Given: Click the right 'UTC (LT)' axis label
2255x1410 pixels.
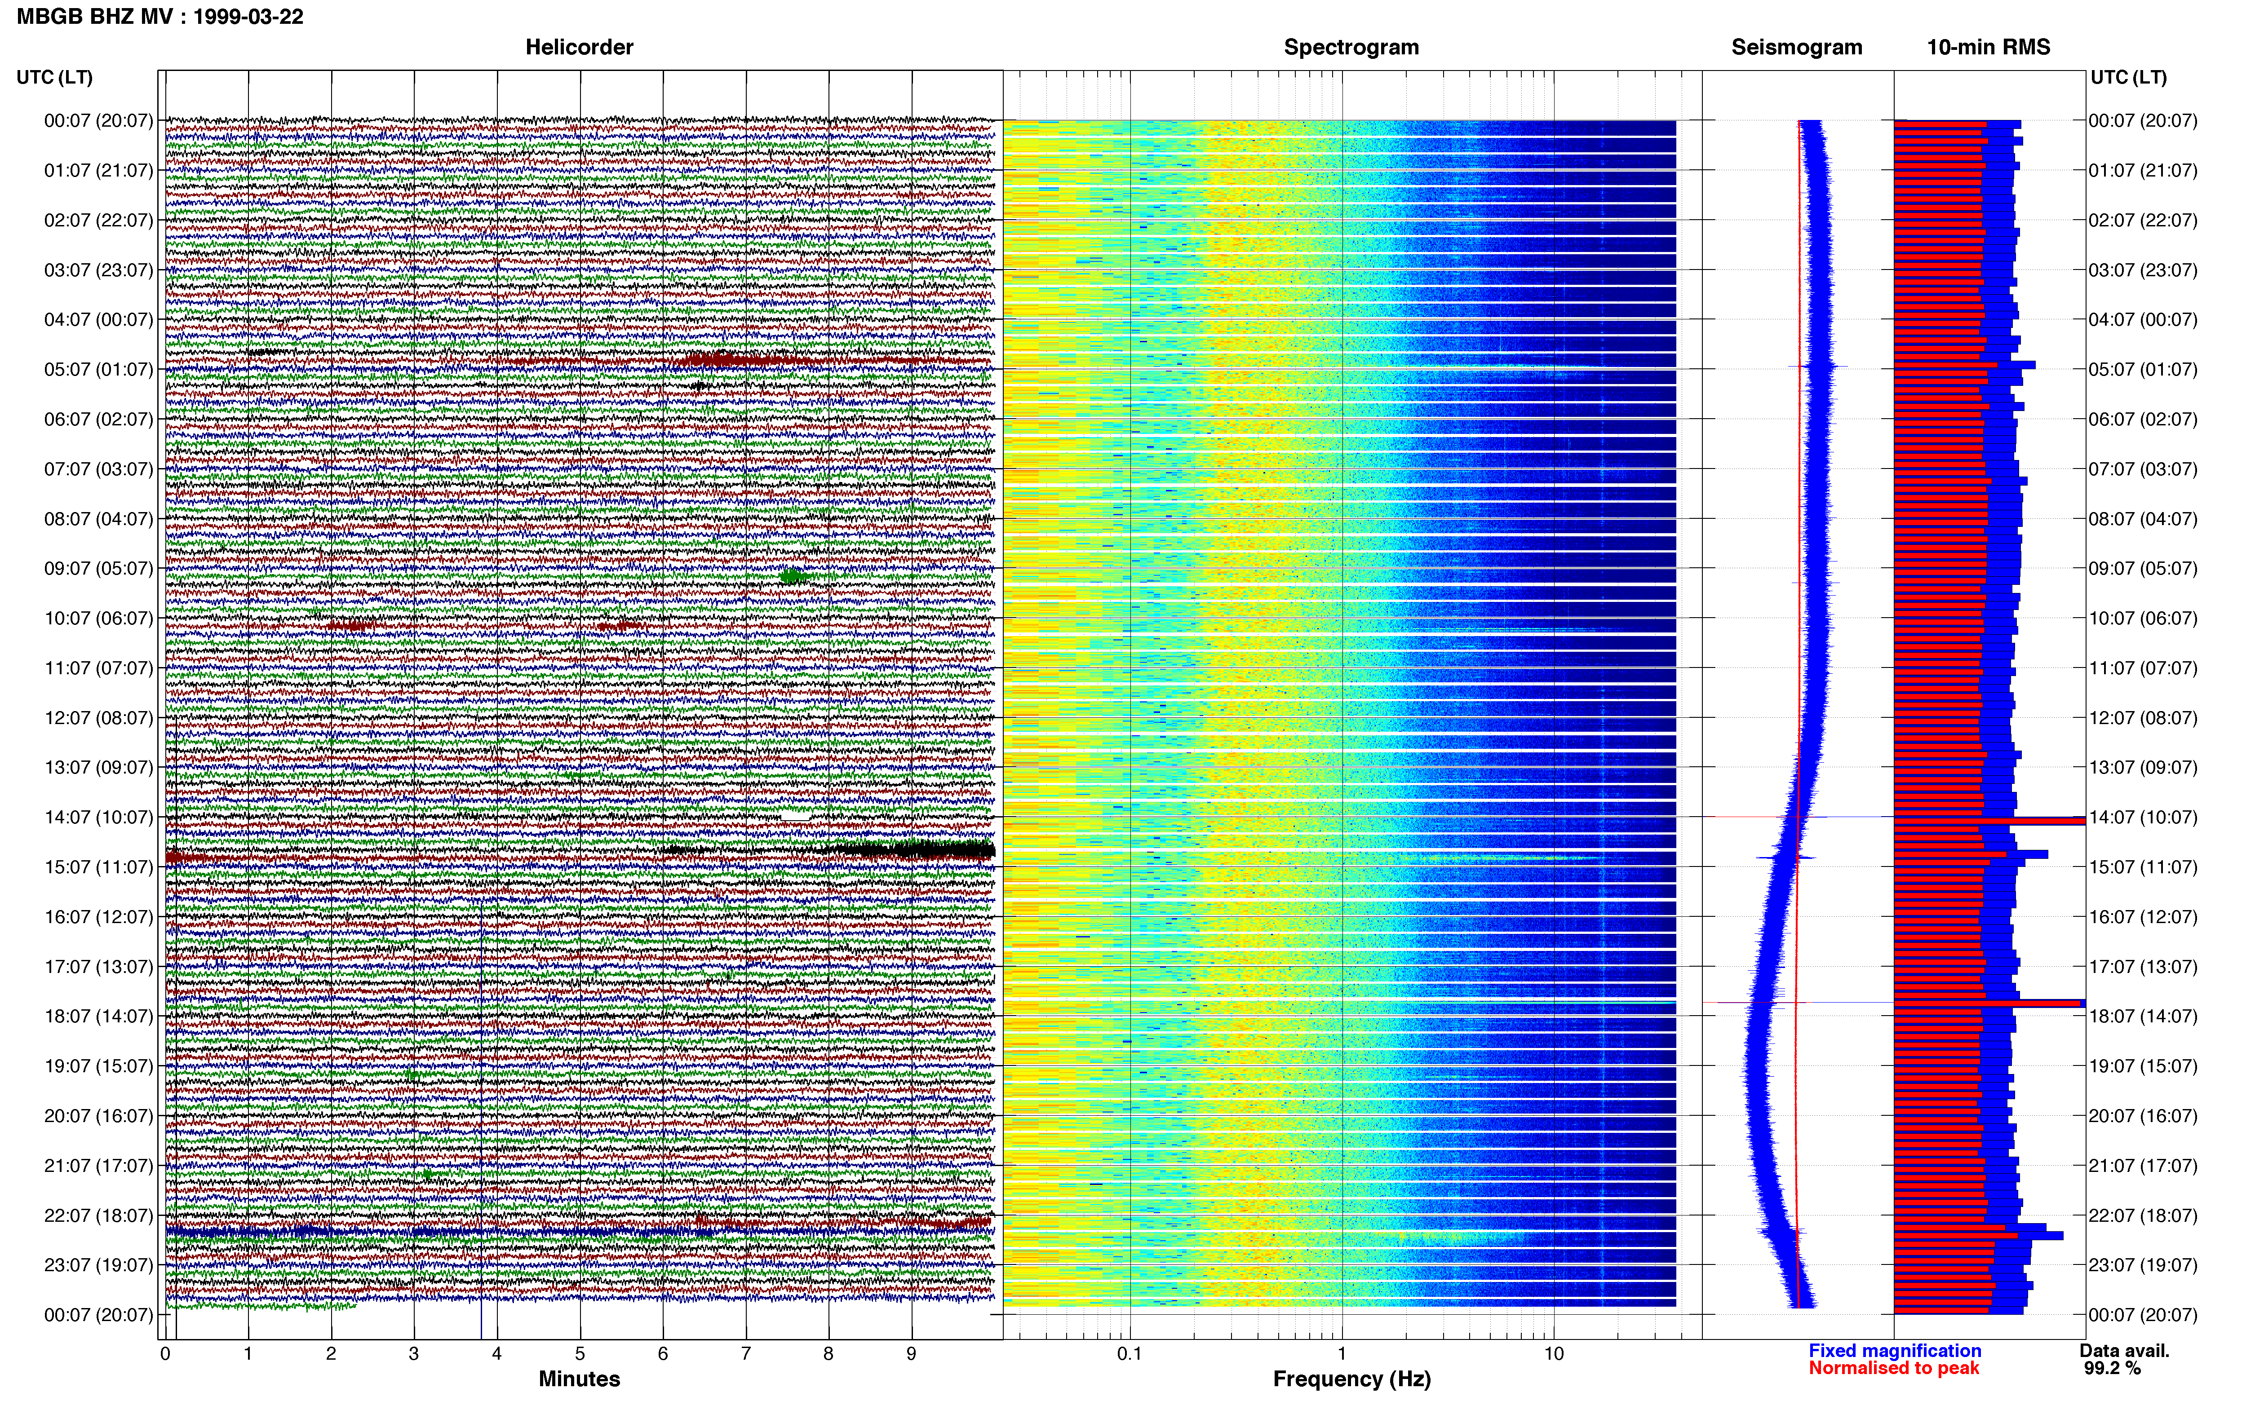Looking at the screenshot, I should [x=2128, y=77].
